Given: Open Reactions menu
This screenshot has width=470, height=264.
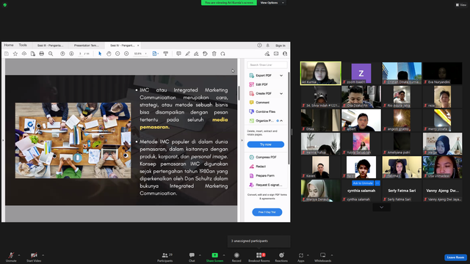Looking at the screenshot, I should pyautogui.click(x=281, y=257).
